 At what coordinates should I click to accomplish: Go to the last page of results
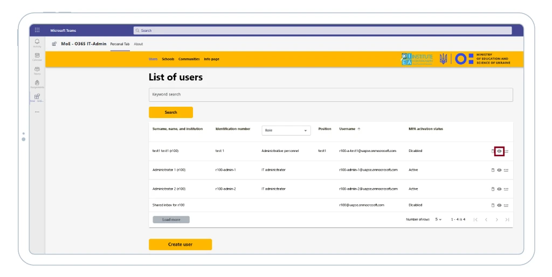pos(507,220)
